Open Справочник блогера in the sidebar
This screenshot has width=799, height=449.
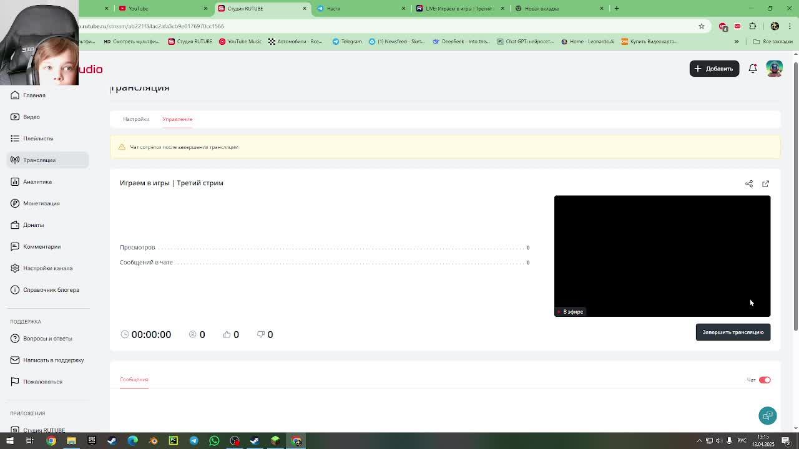point(49,290)
